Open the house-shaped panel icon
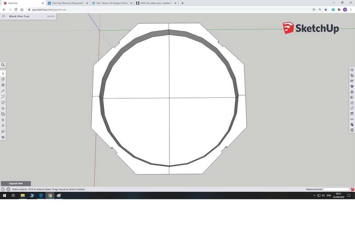Image resolution: width=355 pixels, height=225 pixels. (352, 103)
